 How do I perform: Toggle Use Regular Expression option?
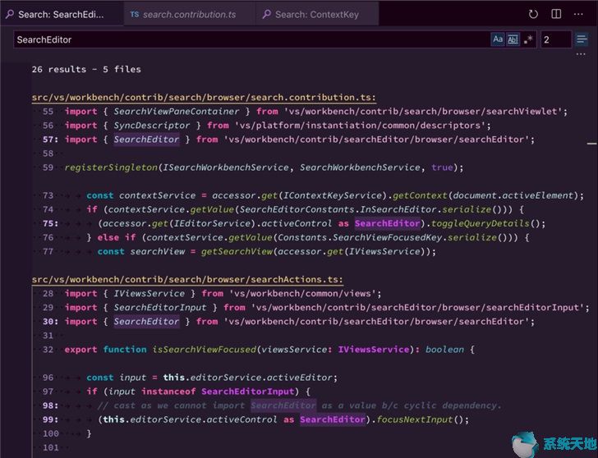tap(528, 39)
